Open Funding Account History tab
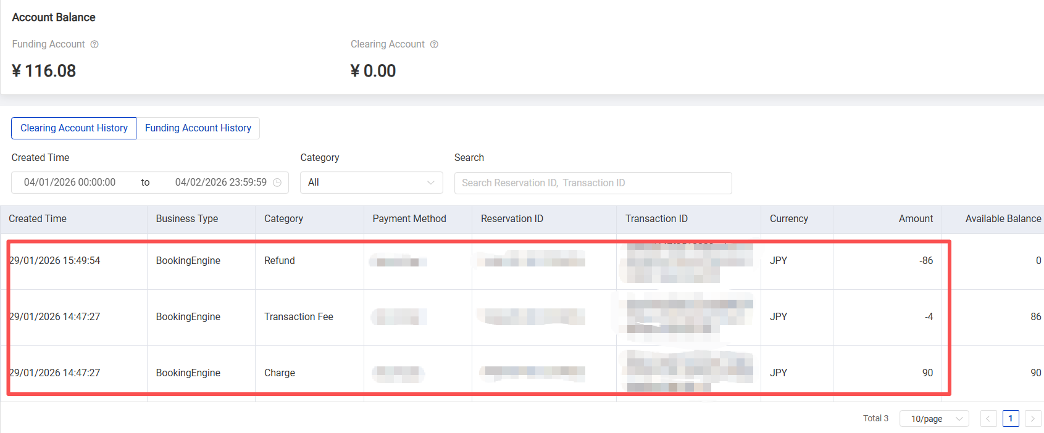 pyautogui.click(x=198, y=128)
